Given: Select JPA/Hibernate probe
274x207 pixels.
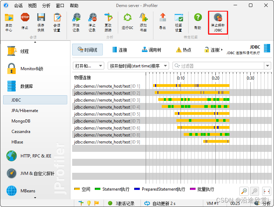Looking at the screenshot, I should [25, 110].
